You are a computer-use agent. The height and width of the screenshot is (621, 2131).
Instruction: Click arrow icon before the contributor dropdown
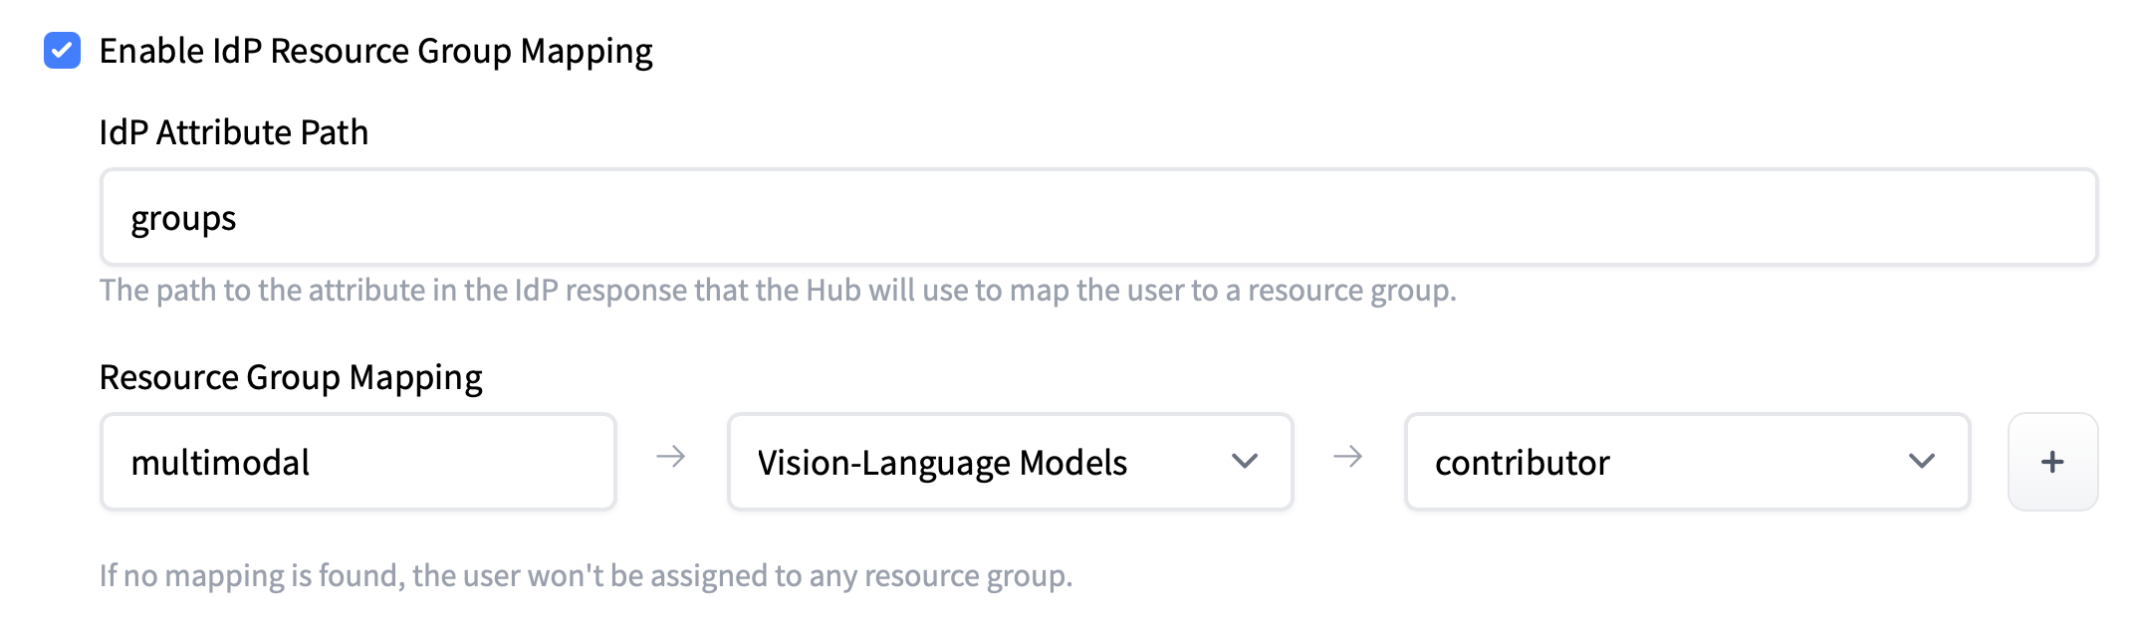pos(1348,457)
